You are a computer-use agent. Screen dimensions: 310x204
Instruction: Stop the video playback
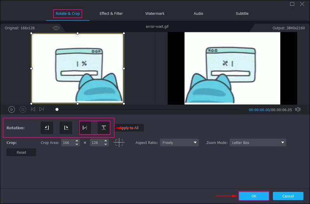(x=23, y=110)
